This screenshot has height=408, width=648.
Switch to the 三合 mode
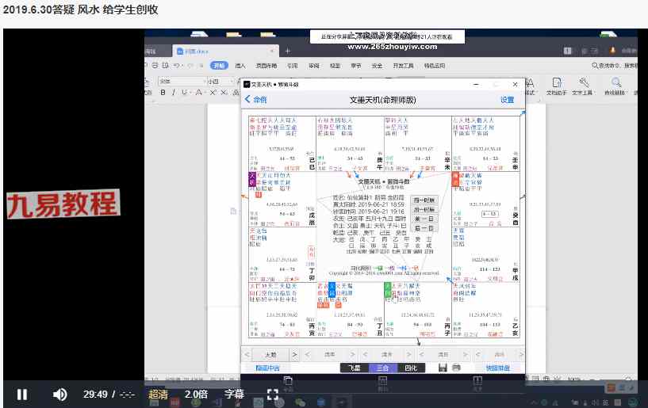[384, 368]
